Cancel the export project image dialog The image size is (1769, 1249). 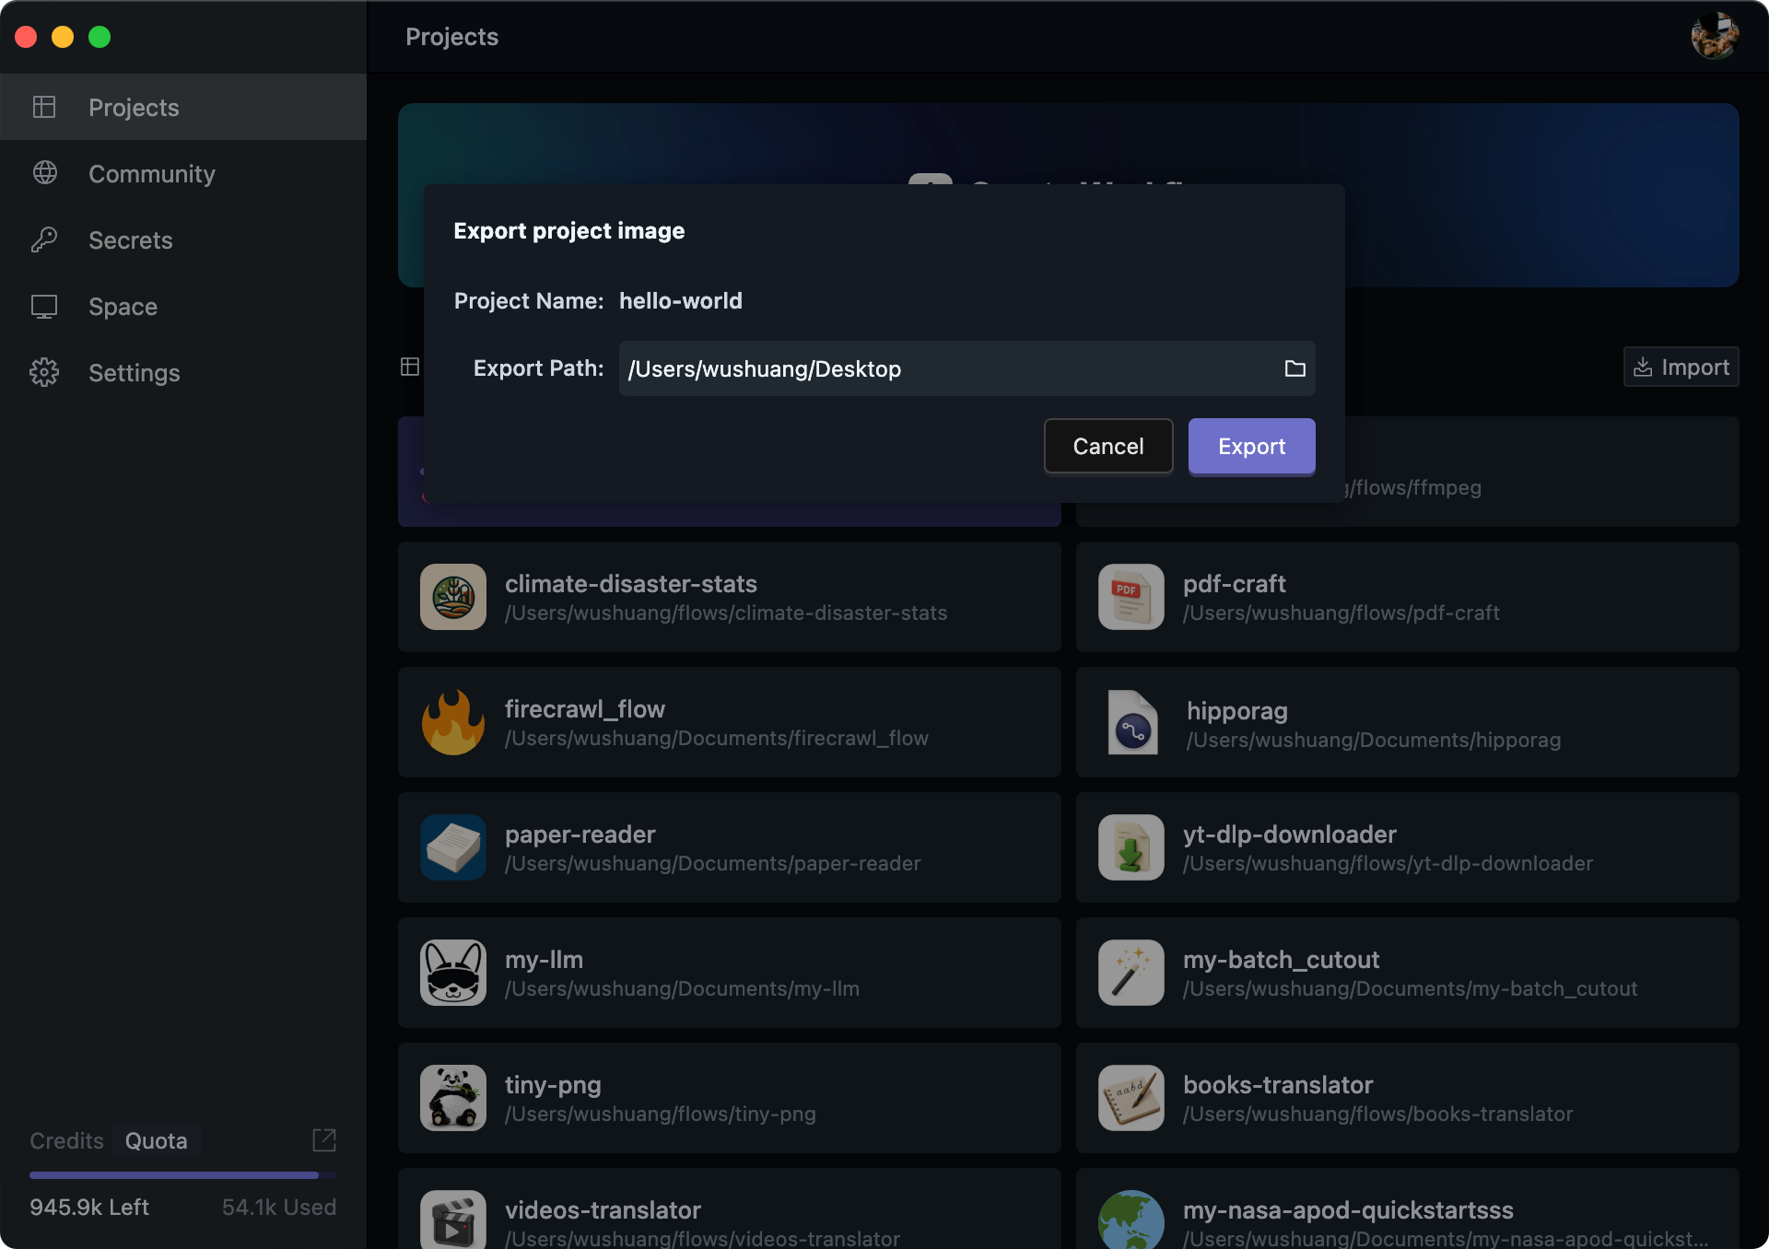(1107, 446)
